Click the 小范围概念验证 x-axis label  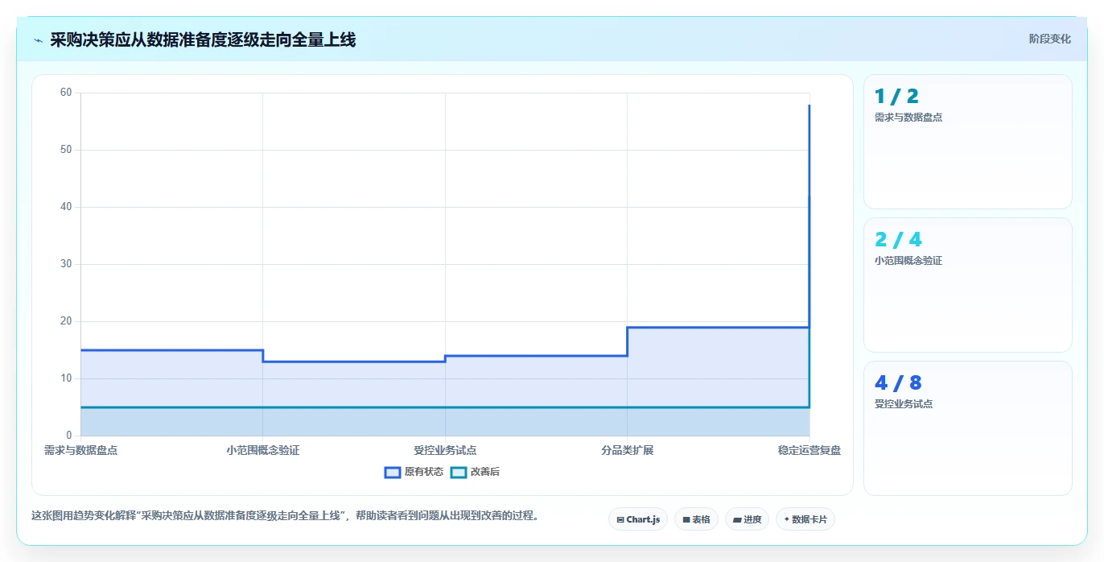(263, 450)
